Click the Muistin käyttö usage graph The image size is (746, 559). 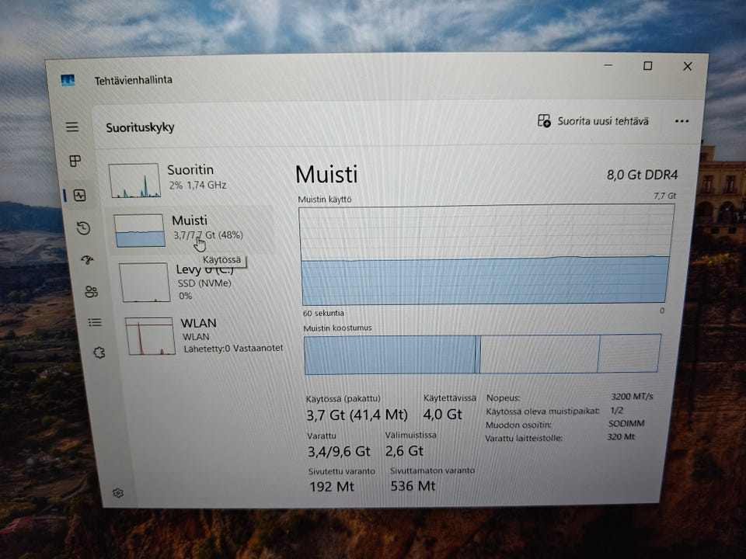pyautogui.click(x=485, y=255)
